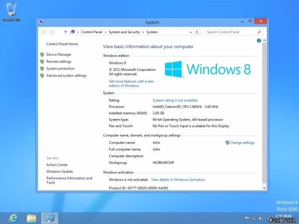Select Control Panel in the breadcrumb
The height and width of the screenshot is (224, 299).
click(92, 32)
